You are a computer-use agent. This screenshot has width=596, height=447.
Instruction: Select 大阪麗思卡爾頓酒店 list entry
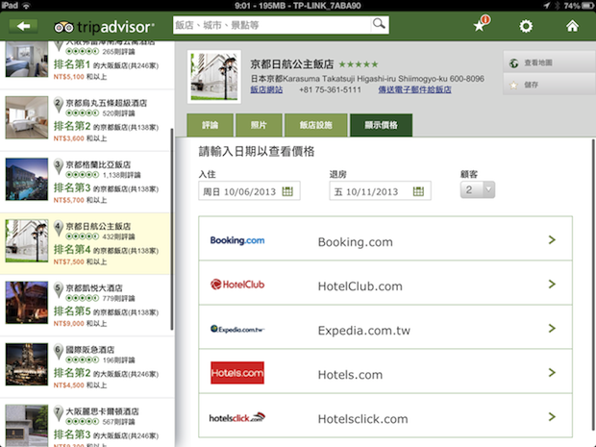tap(86, 423)
